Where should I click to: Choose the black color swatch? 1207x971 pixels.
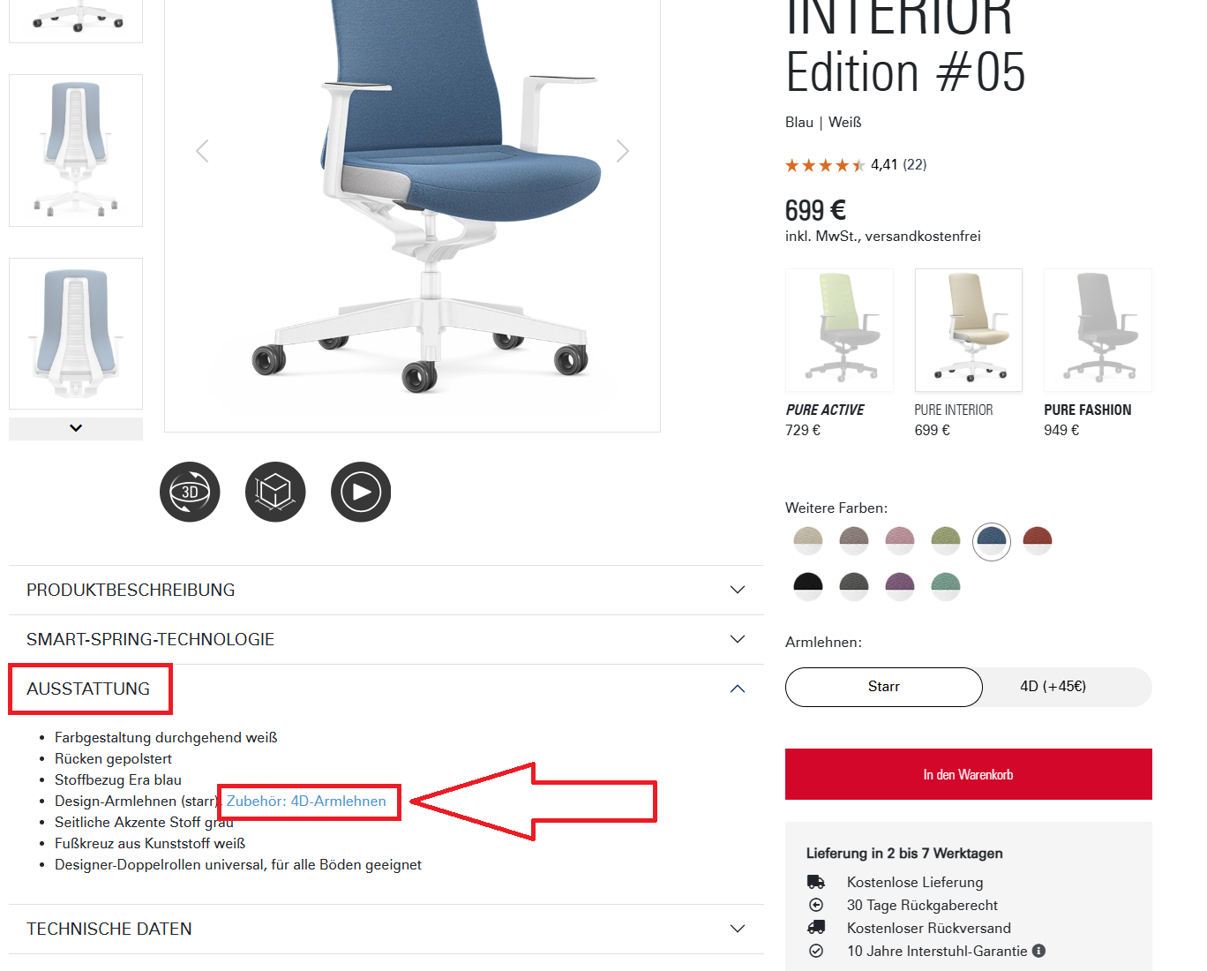[x=808, y=585]
